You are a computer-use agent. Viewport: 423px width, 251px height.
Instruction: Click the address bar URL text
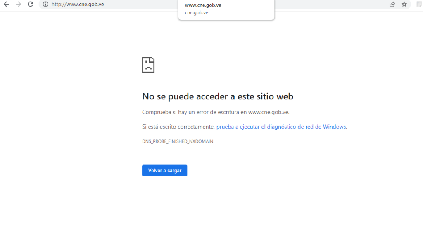point(78,4)
